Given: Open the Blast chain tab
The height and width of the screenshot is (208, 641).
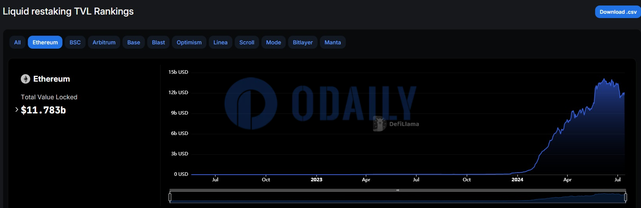Looking at the screenshot, I should (159, 42).
